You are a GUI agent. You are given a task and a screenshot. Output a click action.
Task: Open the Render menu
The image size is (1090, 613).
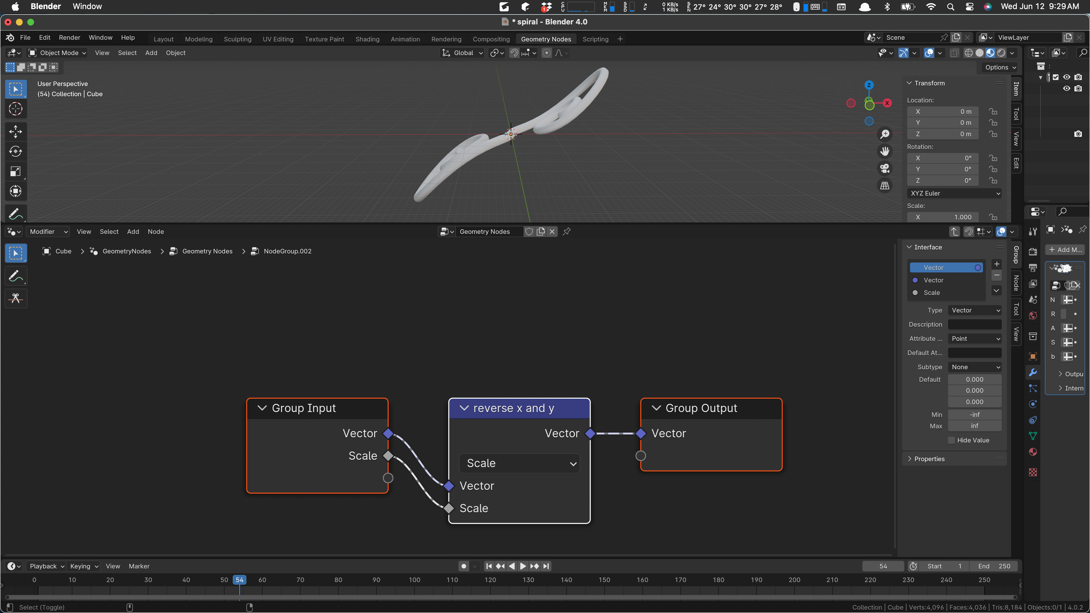(69, 38)
